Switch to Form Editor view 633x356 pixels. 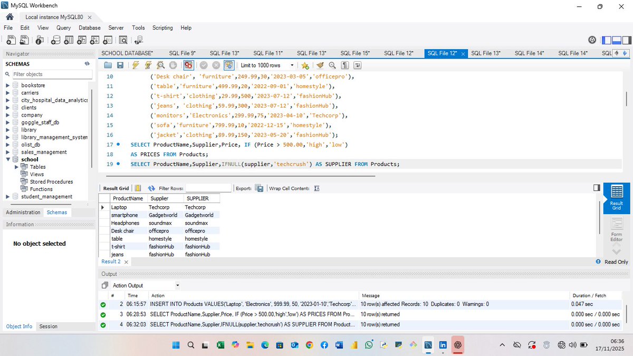coord(616,229)
